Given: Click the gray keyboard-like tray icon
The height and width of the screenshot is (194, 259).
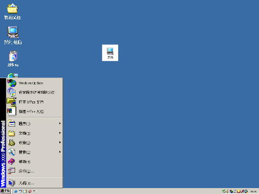Looking at the screenshot, I should (235, 191).
